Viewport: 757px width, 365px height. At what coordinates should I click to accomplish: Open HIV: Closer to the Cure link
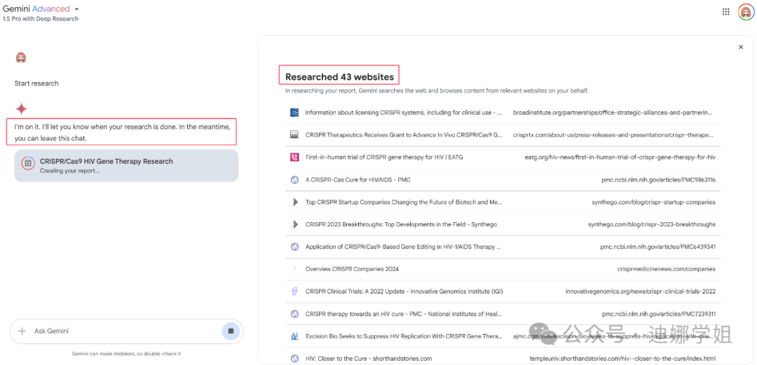368,359
